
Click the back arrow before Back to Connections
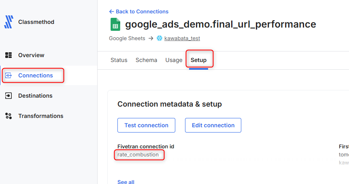point(111,12)
